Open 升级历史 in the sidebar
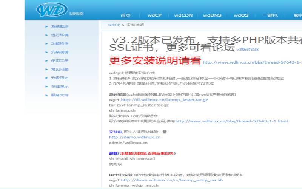Image resolution: width=302 pixels, height=189 pixels. tap(60, 78)
